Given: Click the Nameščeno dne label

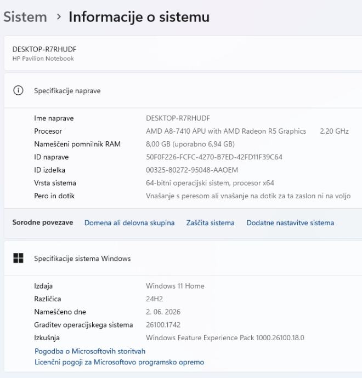Looking at the screenshot, I should [x=60, y=312].
